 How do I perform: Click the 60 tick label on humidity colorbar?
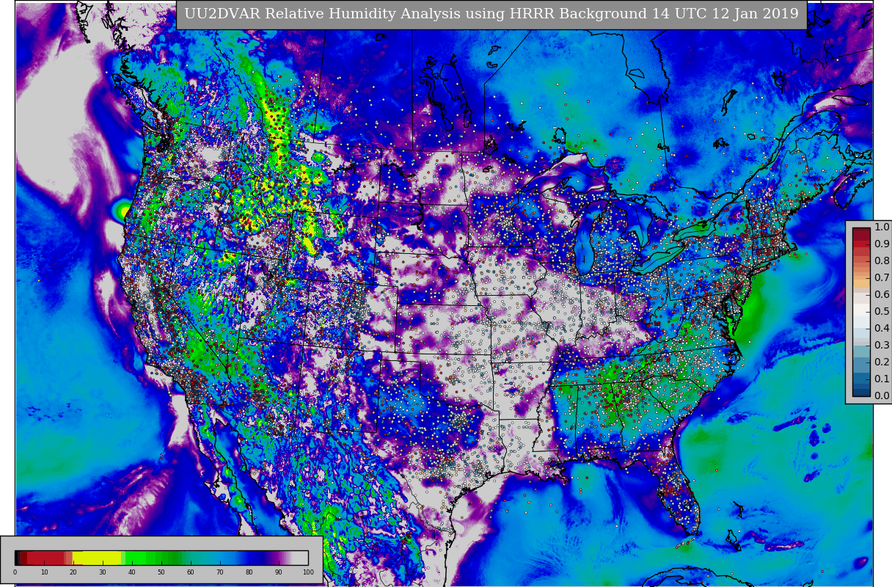click(191, 572)
